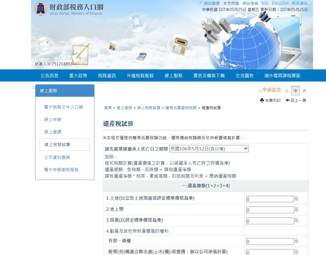This screenshot has height=255, width=326.
Task: Open 電子稅務文件入口網 sidebar link
Action: (63, 107)
